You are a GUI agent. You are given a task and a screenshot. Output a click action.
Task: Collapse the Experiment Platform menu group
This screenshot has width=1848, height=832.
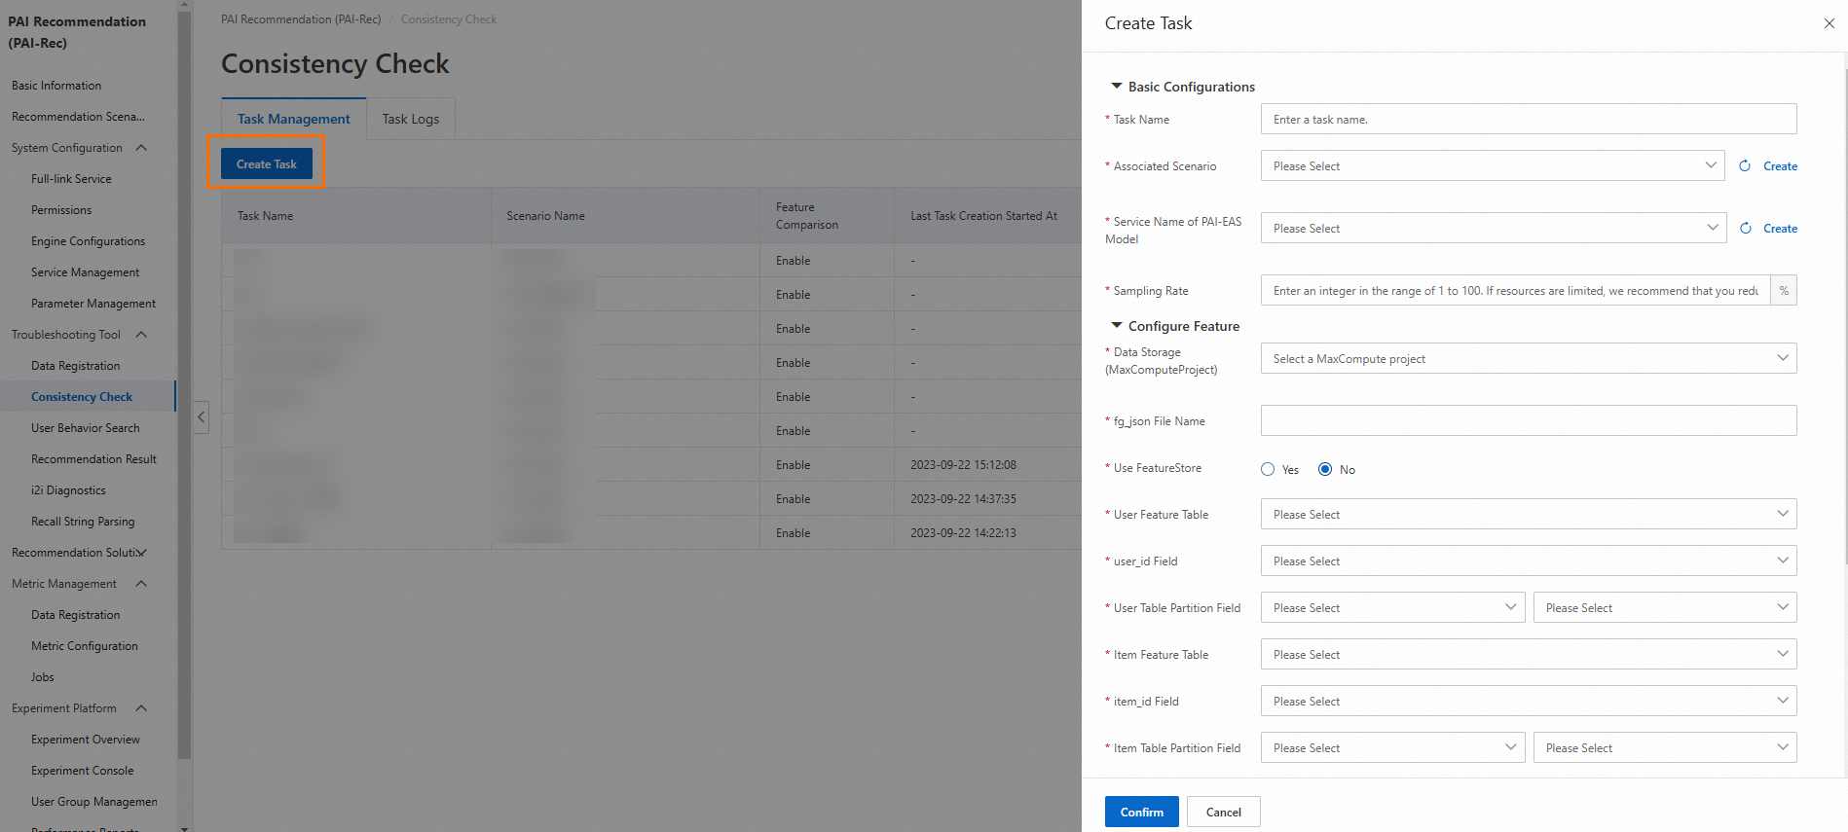(141, 708)
